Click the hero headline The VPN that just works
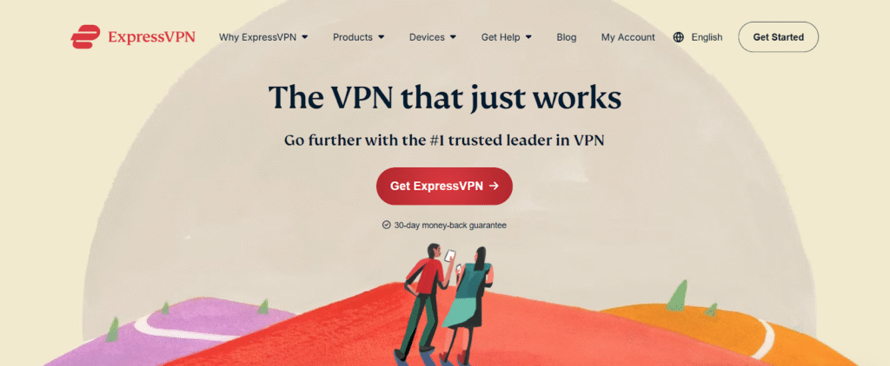This screenshot has width=890, height=366. (445, 97)
